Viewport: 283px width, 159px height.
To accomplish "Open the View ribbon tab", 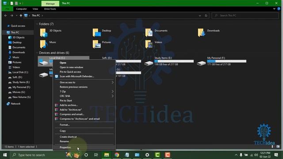I will 35,9.
